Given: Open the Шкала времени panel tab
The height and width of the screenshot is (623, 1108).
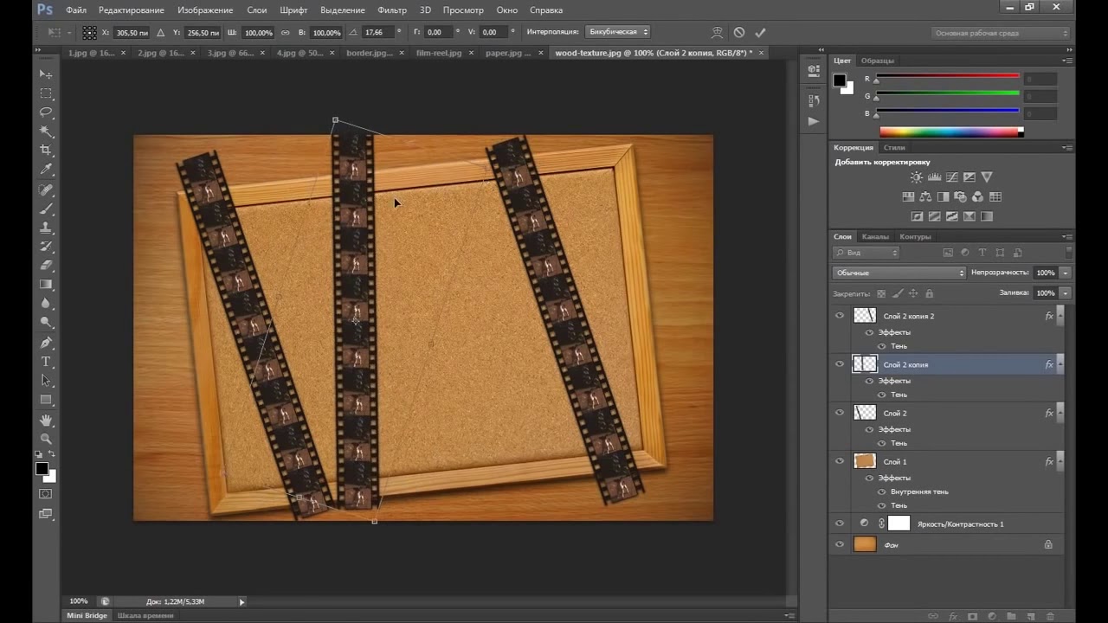Looking at the screenshot, I should [x=145, y=615].
